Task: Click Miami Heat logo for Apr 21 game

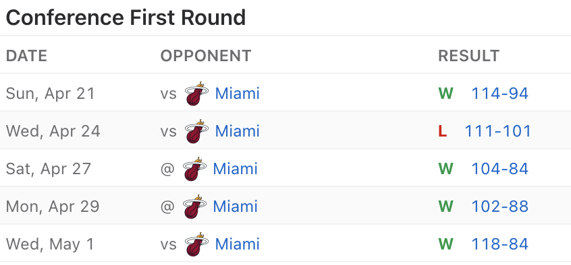Action: (x=196, y=93)
